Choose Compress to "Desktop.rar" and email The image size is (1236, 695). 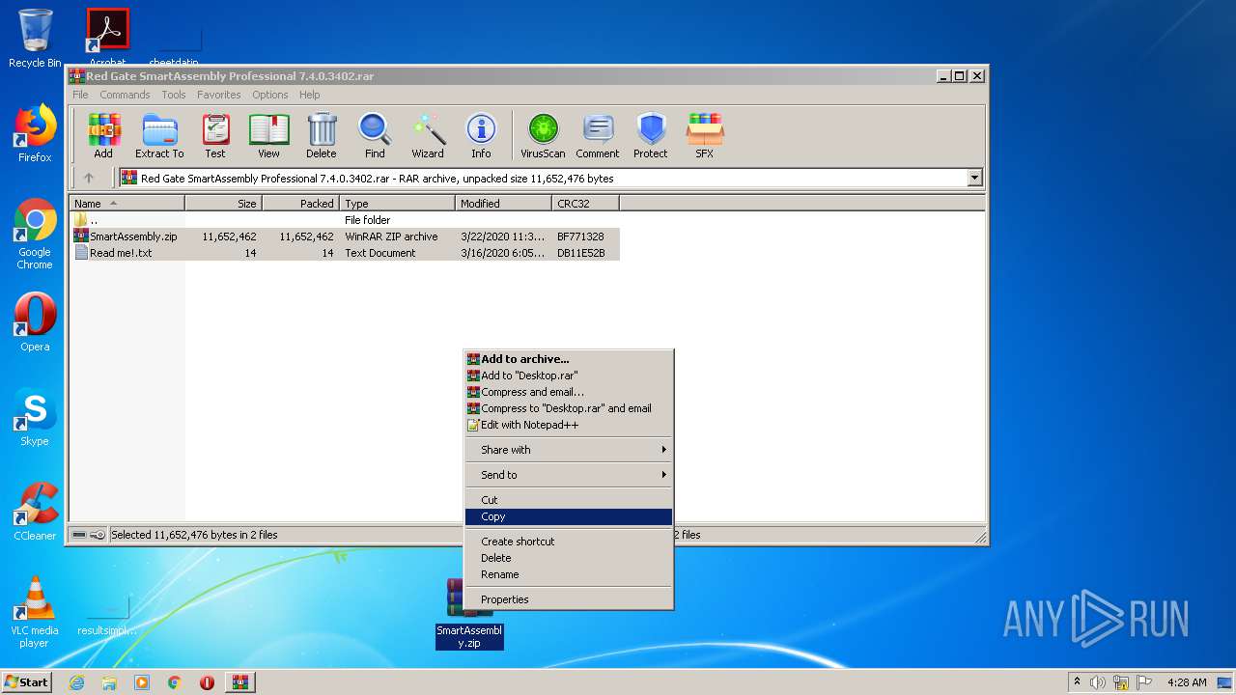point(569,408)
